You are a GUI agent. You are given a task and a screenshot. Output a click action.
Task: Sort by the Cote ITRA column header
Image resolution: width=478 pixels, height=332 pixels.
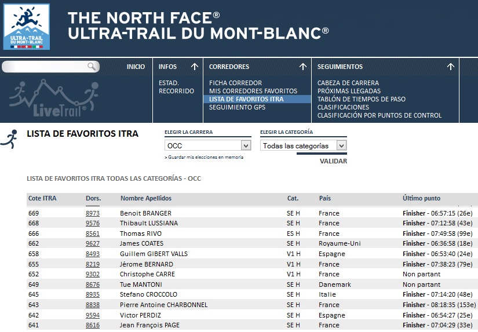[x=42, y=198]
